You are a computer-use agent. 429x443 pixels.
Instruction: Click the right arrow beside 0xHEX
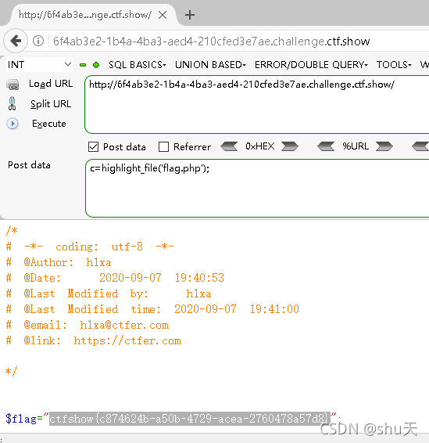[290, 146]
